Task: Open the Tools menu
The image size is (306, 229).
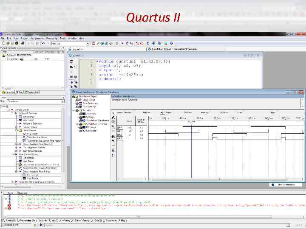Action: click(x=62, y=39)
